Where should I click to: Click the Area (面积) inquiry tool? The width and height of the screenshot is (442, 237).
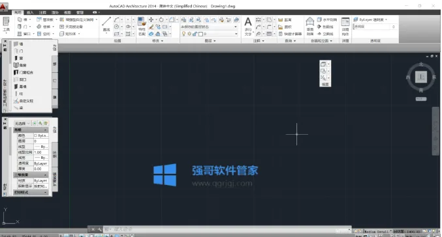coord(285,27)
